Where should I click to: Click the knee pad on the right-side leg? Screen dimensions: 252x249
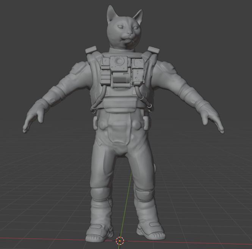144,195
